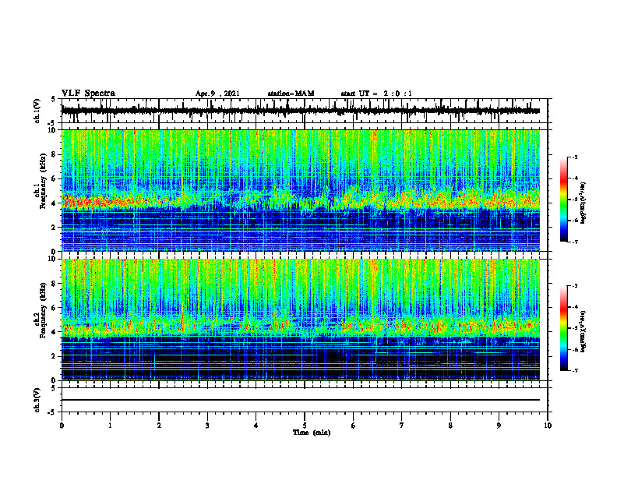Click time axis tick label "0"
This screenshot has height=477, width=617.
[x=62, y=426]
